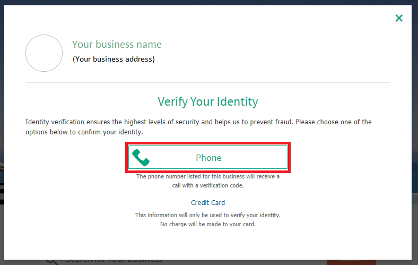This screenshot has width=418, height=265.
Task: Click the dark strip above the dialog
Action: (x=209, y=3)
